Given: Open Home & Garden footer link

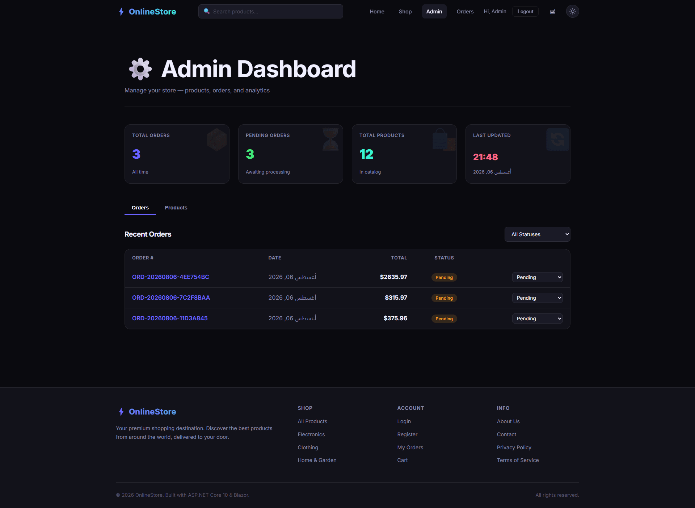Looking at the screenshot, I should [x=317, y=460].
